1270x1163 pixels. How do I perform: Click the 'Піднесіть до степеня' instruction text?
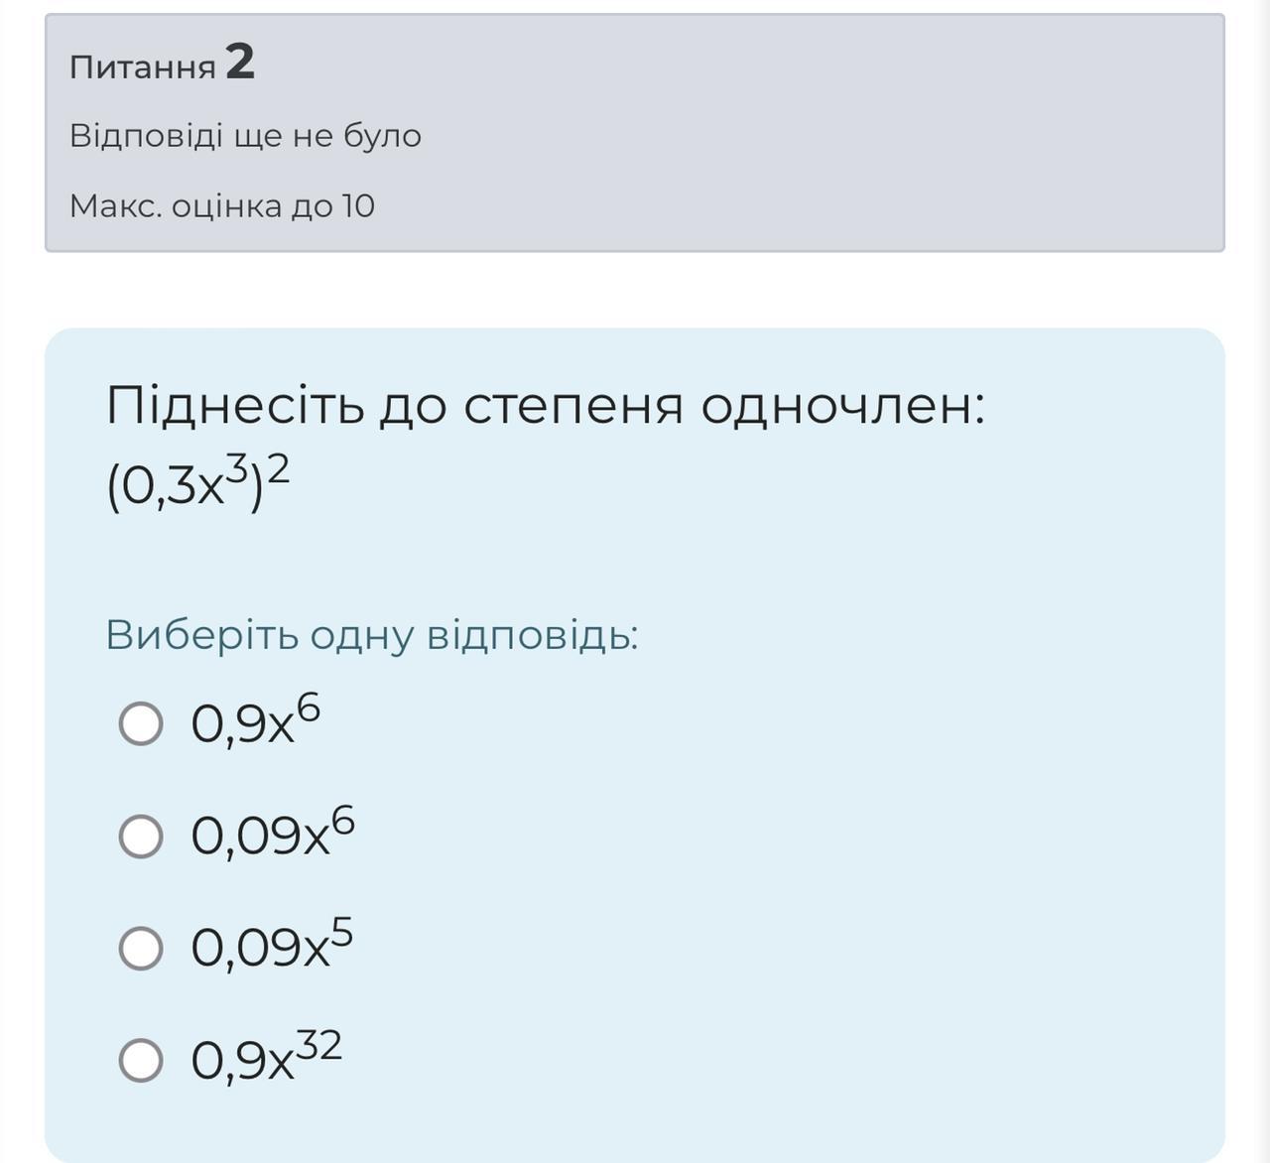tap(395, 406)
